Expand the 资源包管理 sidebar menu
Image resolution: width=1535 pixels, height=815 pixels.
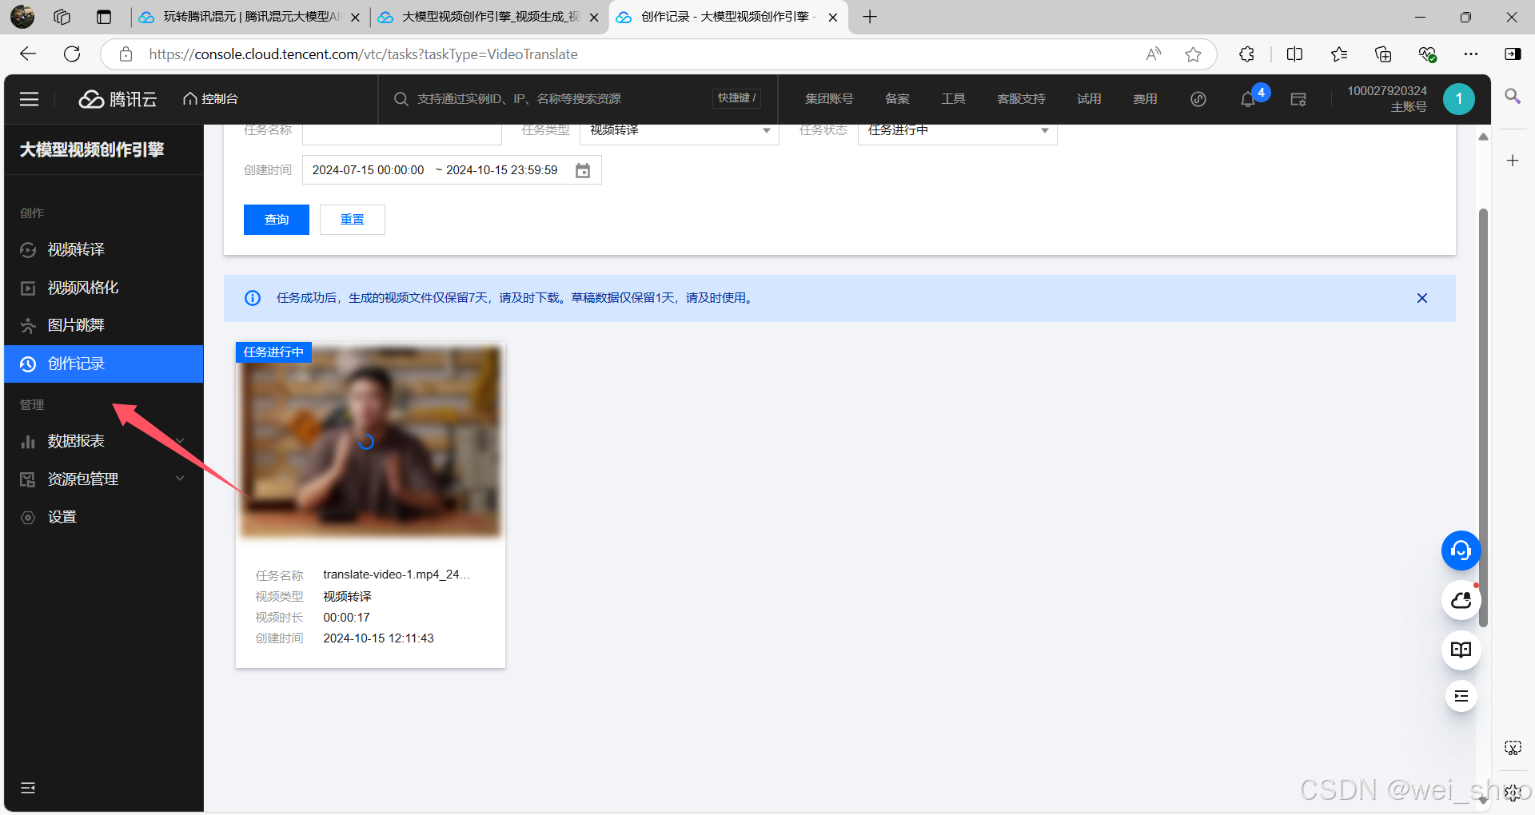(103, 479)
